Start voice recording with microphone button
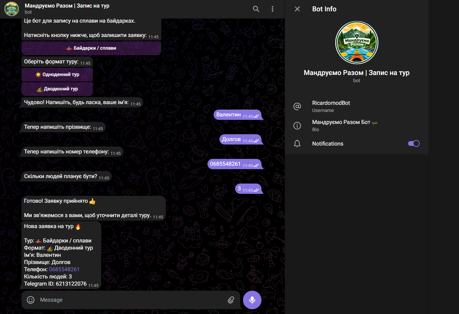Viewport: 459px width, 314px height. 252,300
